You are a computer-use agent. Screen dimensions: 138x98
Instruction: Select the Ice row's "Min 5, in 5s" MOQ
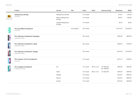(95, 67)
